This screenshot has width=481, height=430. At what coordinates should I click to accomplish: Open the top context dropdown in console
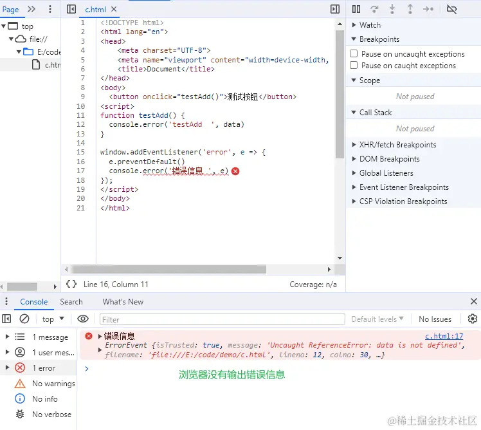click(53, 319)
